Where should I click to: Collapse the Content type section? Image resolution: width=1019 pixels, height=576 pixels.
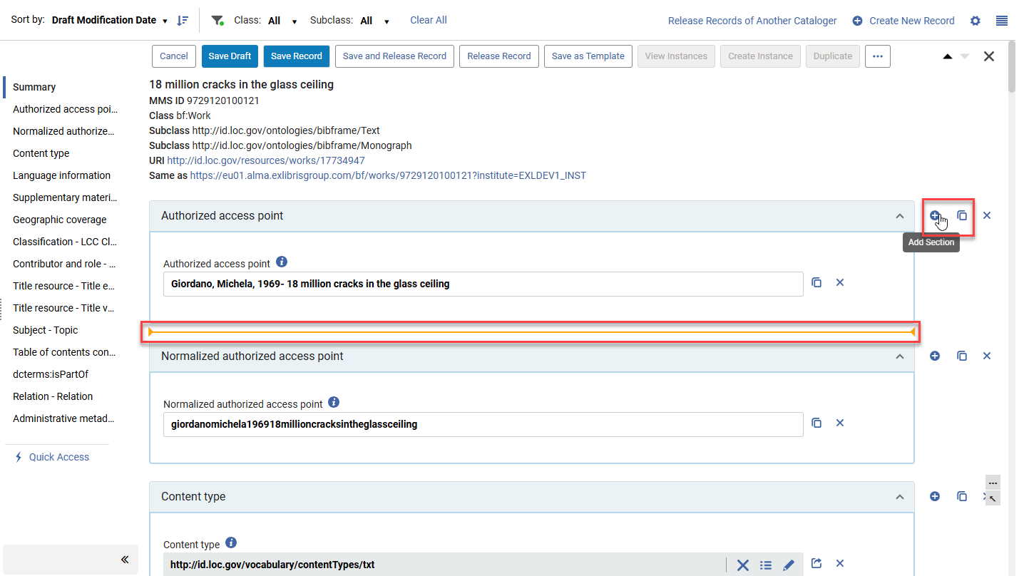coord(899,497)
